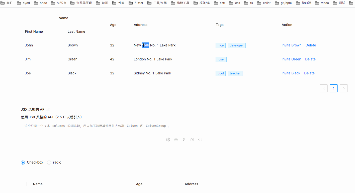Edit the 'JSX 风格的 API' title via pencil icon
The image size is (355, 193).
(48, 109)
